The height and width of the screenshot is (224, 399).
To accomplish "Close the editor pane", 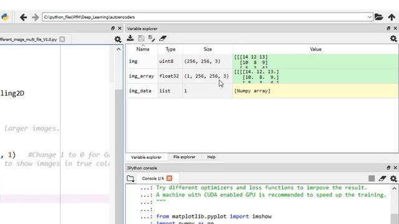I will click(x=120, y=29).
